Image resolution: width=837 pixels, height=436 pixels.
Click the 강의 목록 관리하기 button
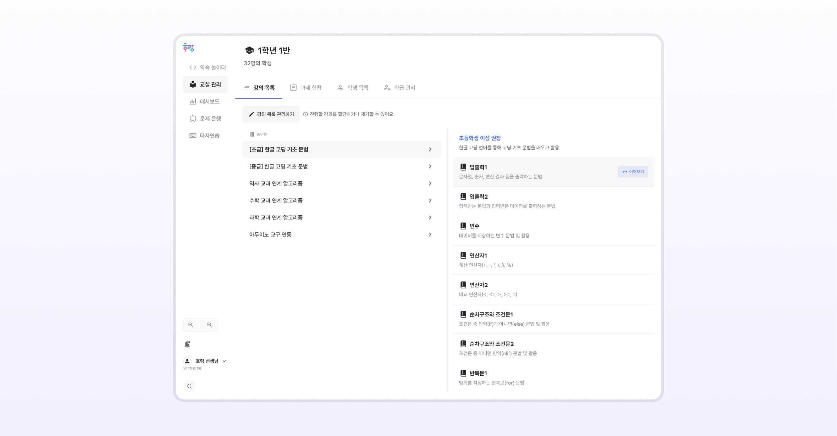tap(271, 114)
